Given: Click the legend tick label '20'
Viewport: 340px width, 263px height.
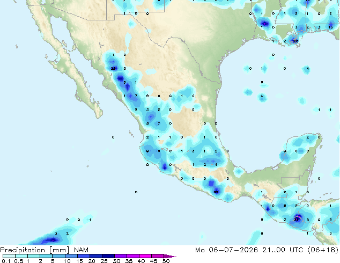Looking at the screenshot, I should [92, 261].
